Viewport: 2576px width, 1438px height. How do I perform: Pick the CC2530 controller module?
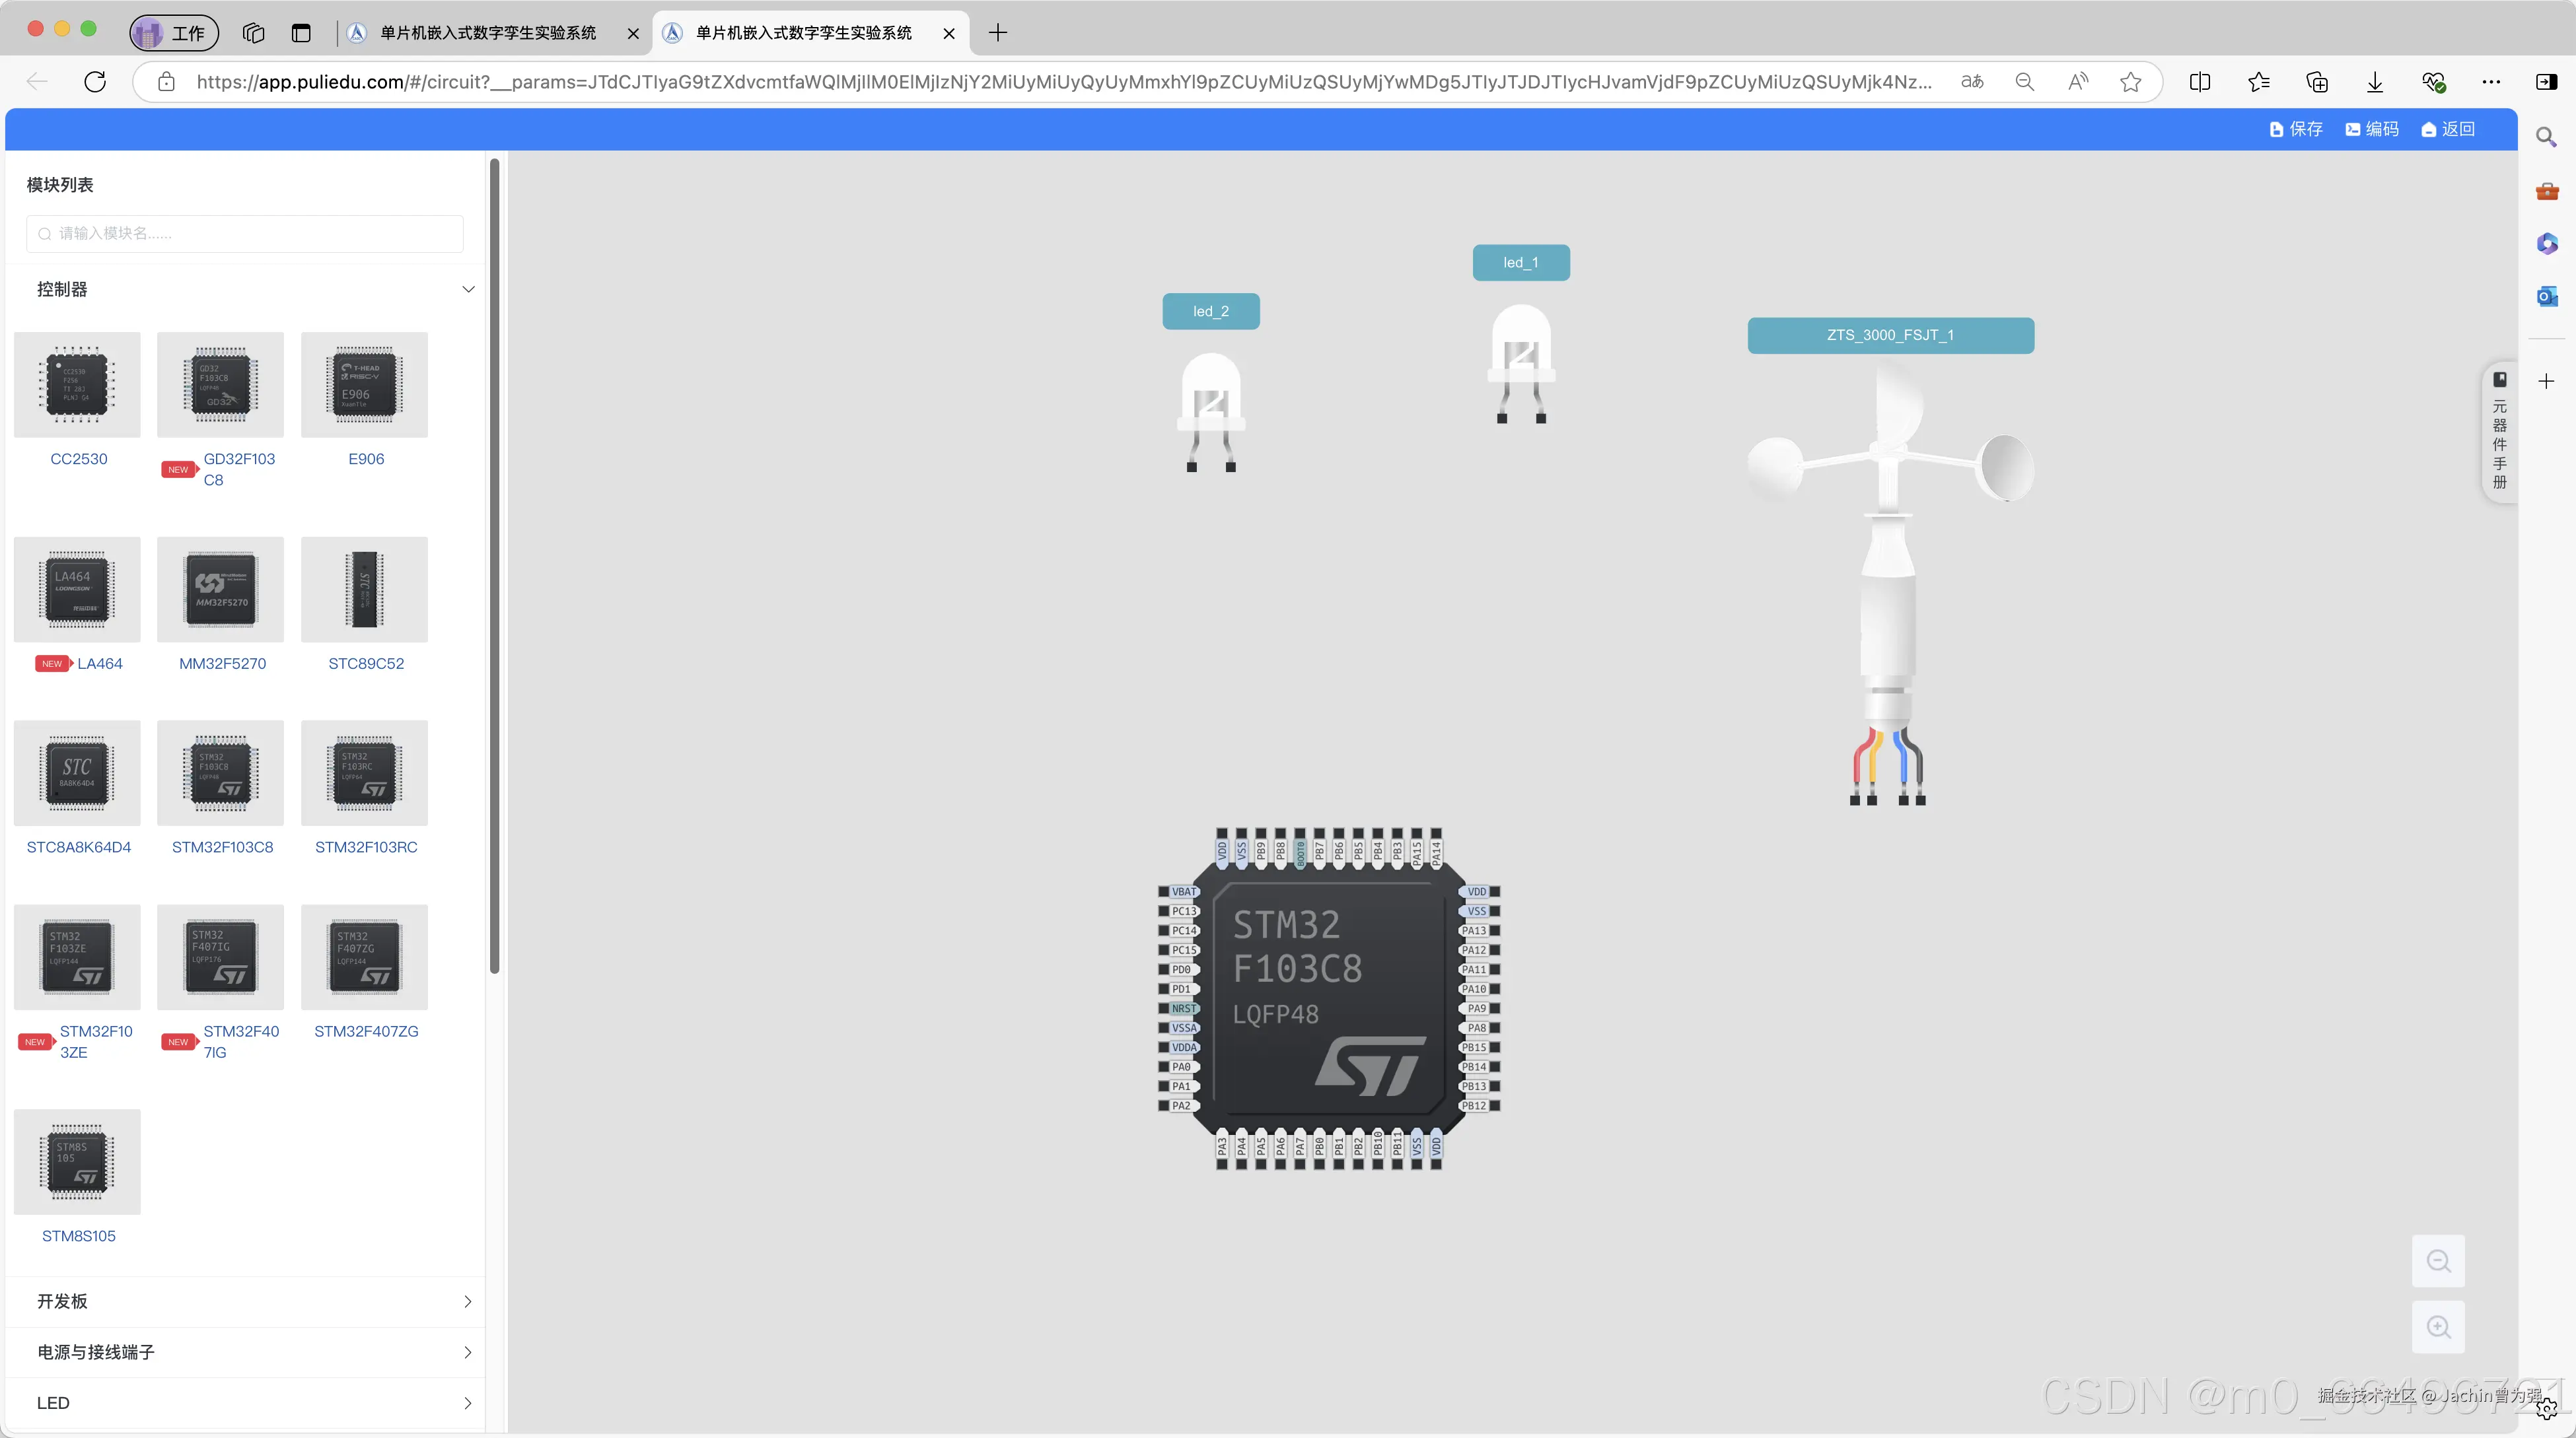78,385
